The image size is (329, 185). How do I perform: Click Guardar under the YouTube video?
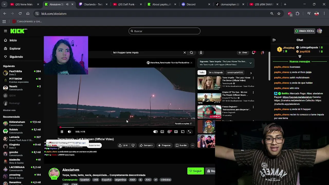[x=181, y=145]
